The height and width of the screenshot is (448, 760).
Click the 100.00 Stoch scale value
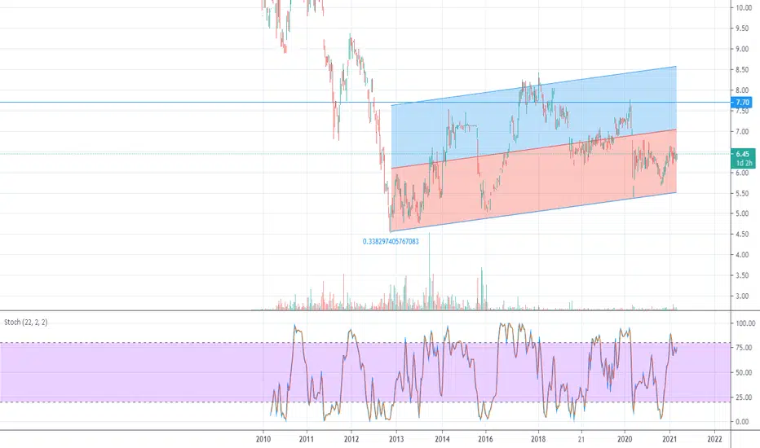745,323
